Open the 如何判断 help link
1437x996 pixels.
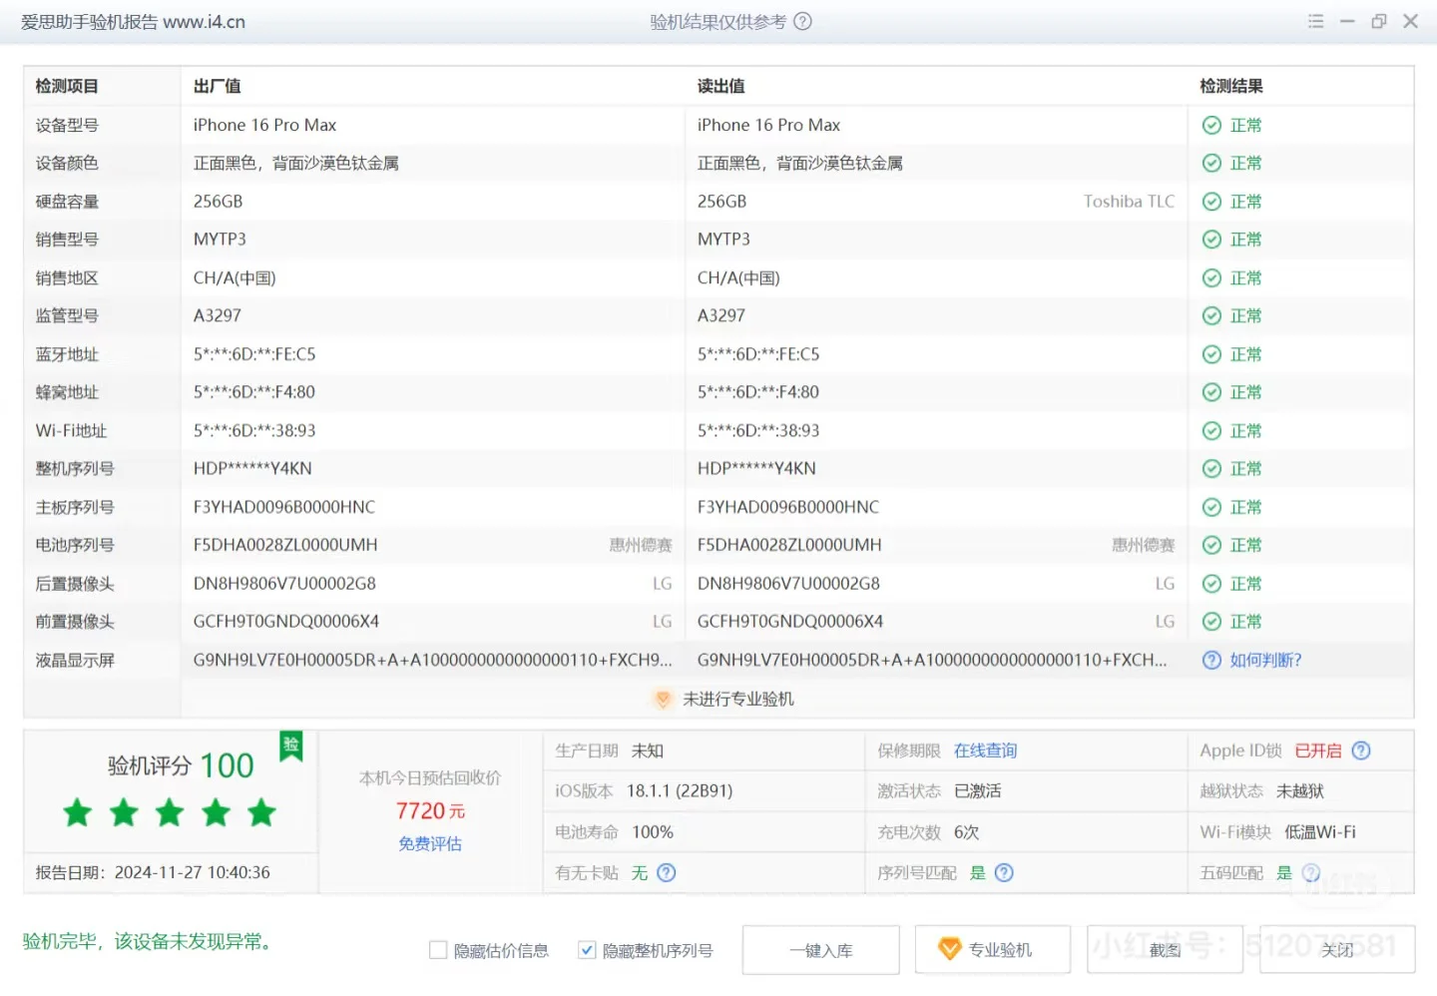click(x=1261, y=660)
